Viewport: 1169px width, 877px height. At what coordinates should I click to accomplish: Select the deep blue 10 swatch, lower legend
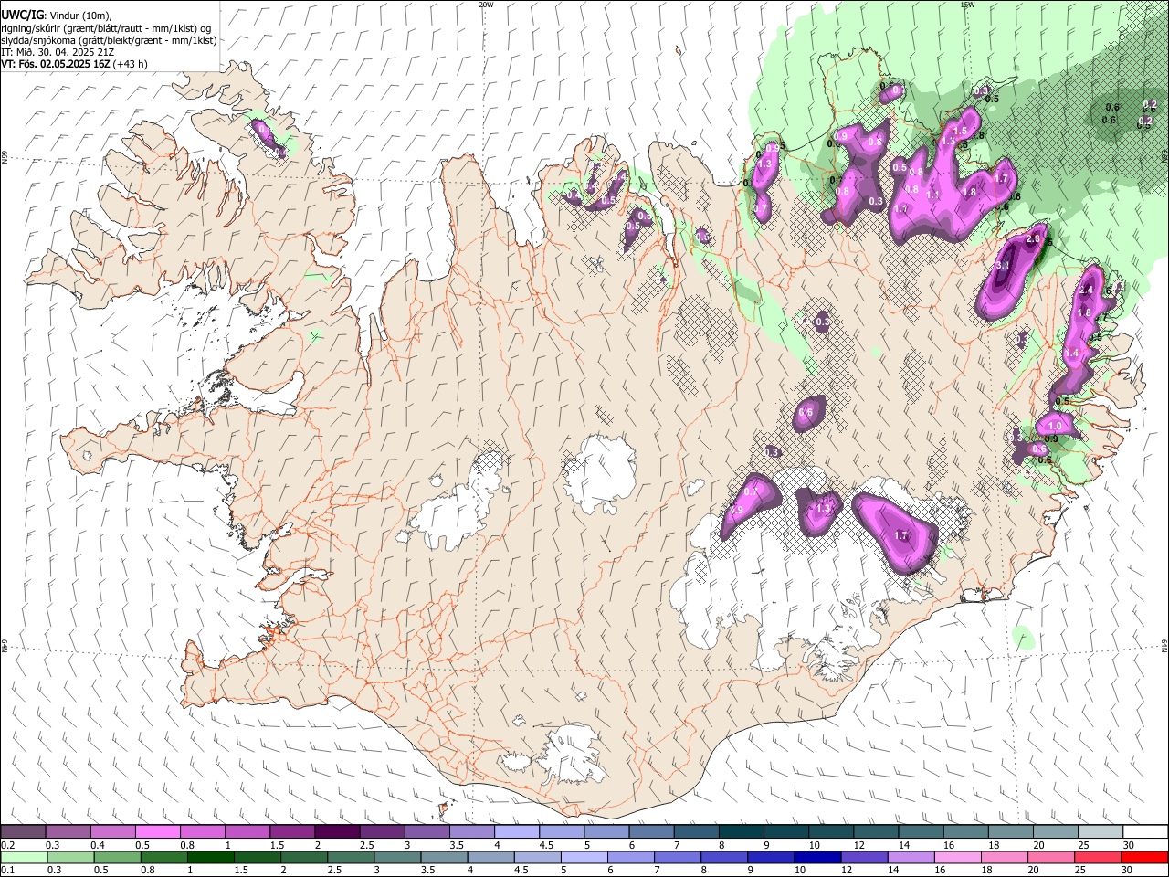(816, 857)
